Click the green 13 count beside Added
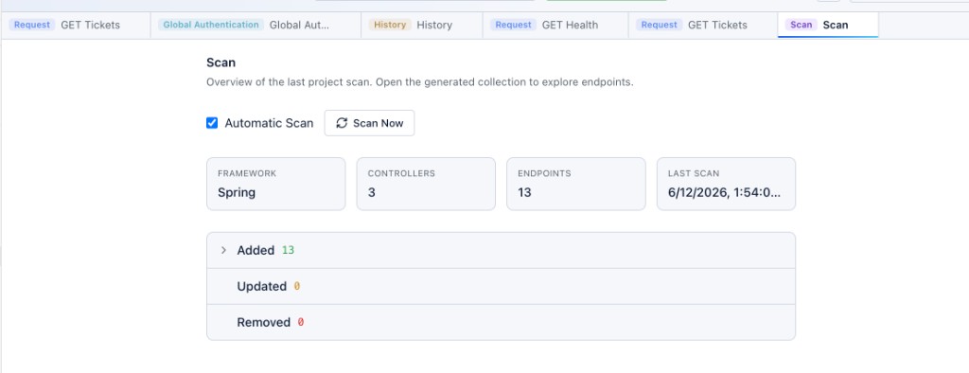The image size is (969, 373). pyautogui.click(x=288, y=251)
